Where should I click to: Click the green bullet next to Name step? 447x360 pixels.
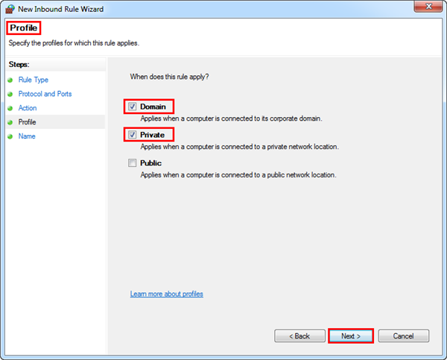click(10, 136)
